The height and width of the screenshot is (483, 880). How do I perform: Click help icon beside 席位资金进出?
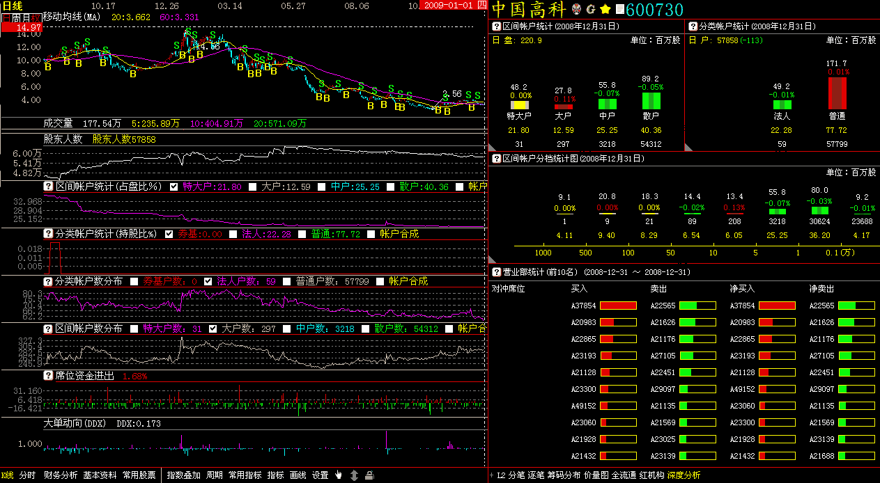point(49,376)
